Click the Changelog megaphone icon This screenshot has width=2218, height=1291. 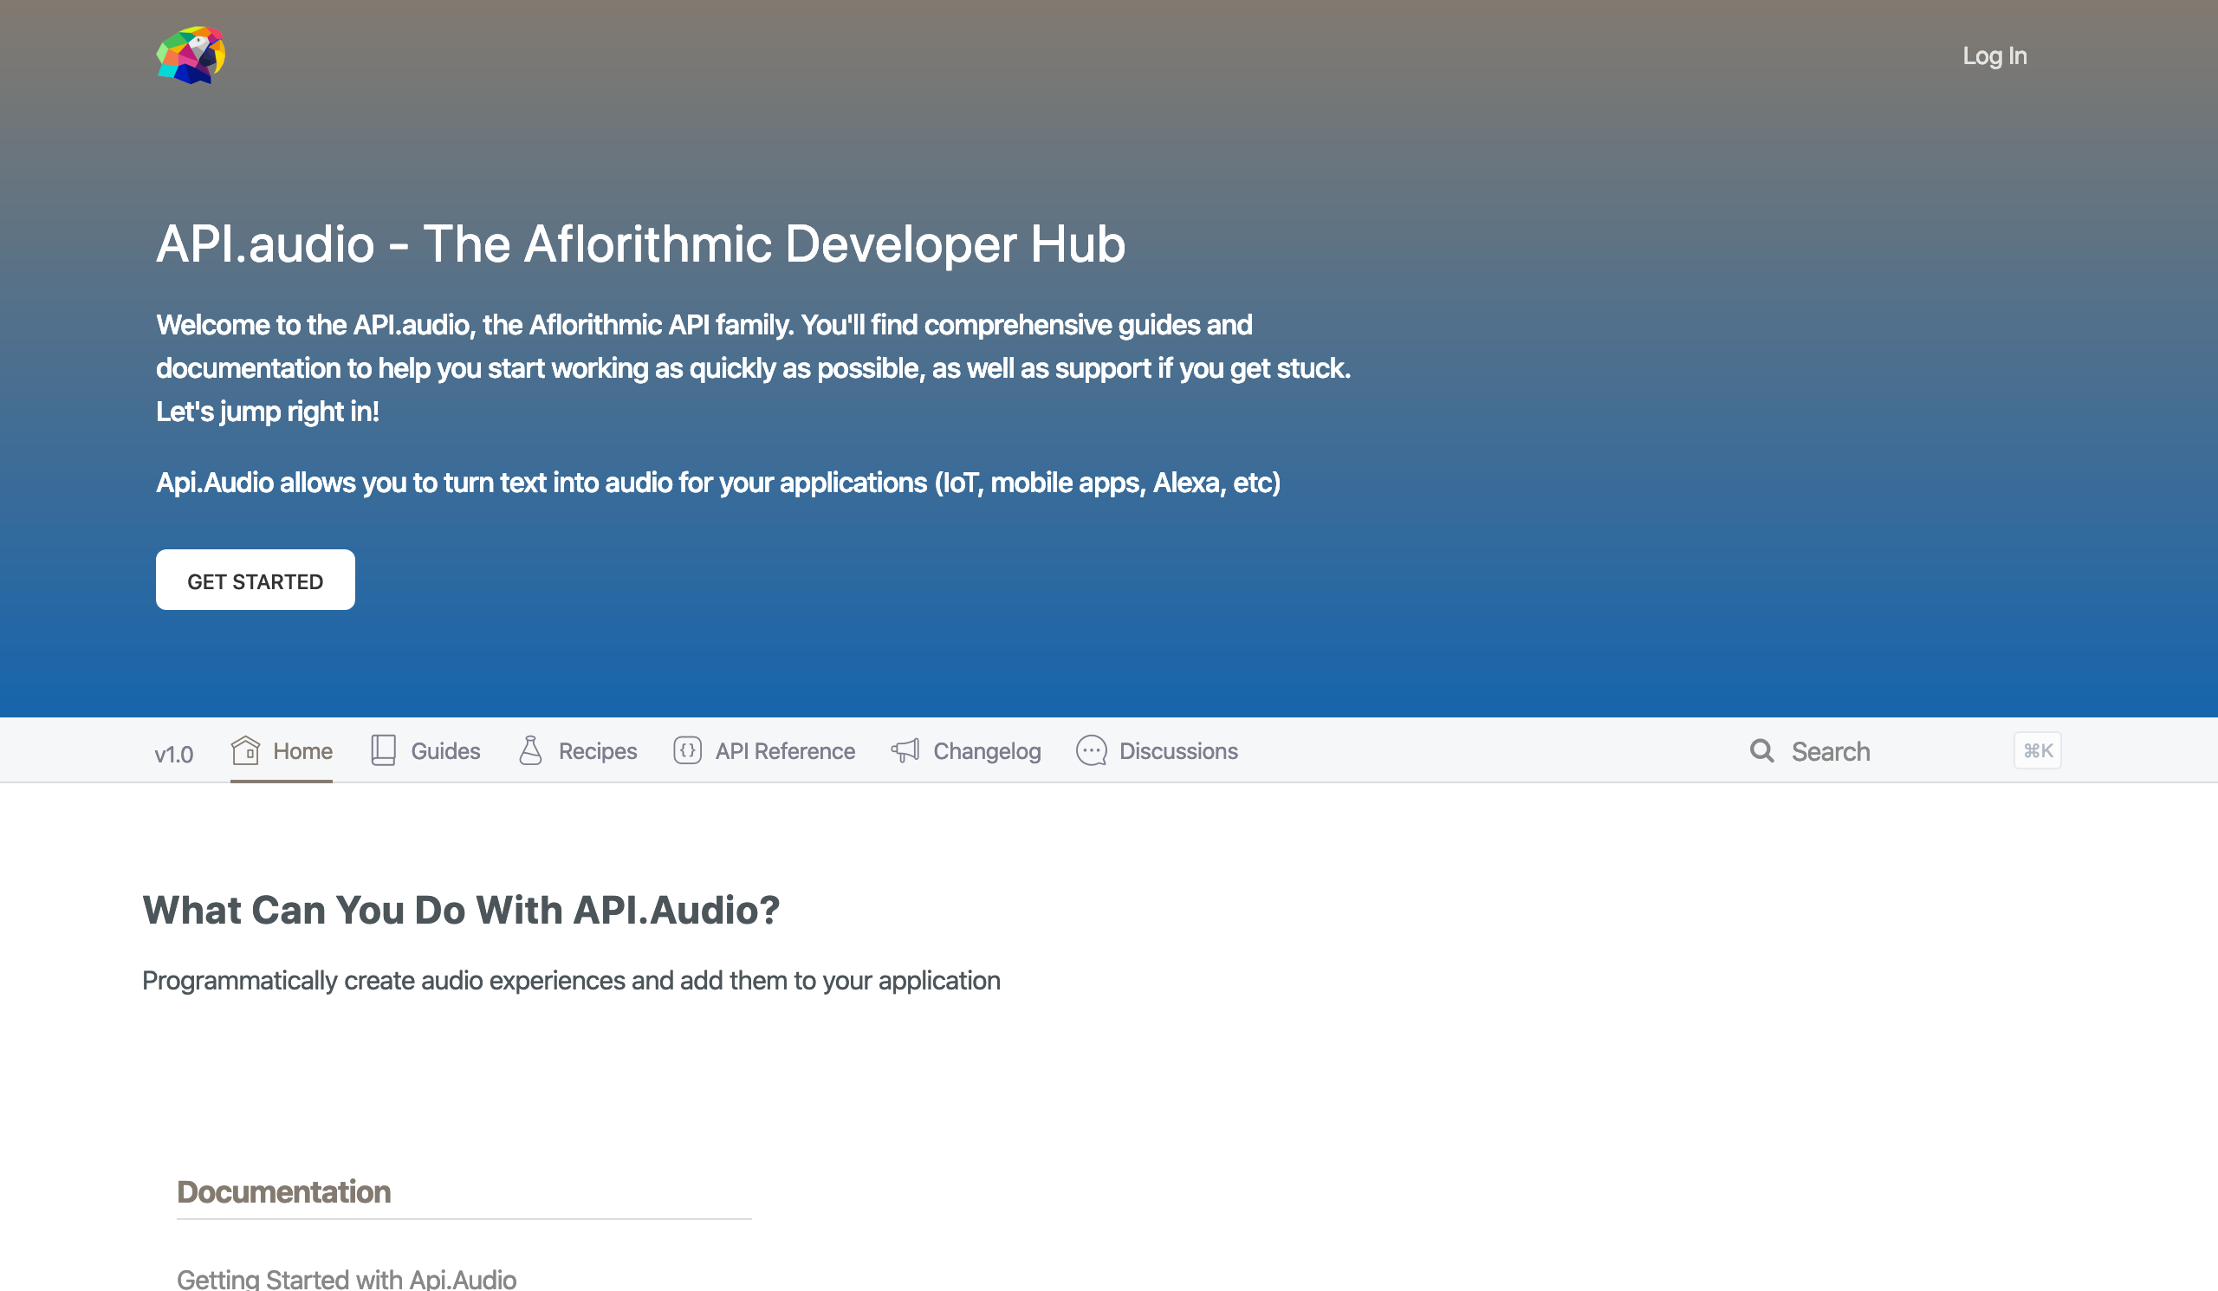click(905, 749)
